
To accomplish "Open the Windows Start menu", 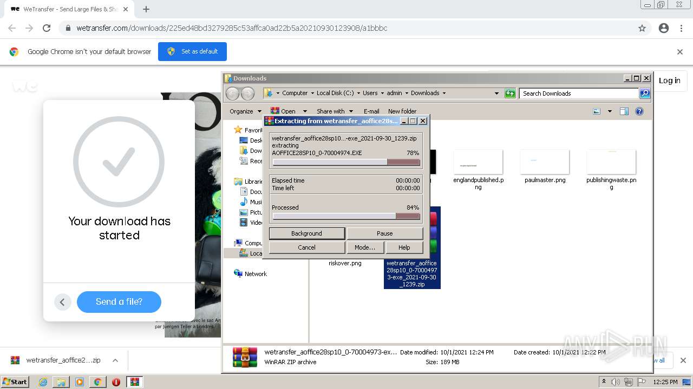I will pos(15,381).
